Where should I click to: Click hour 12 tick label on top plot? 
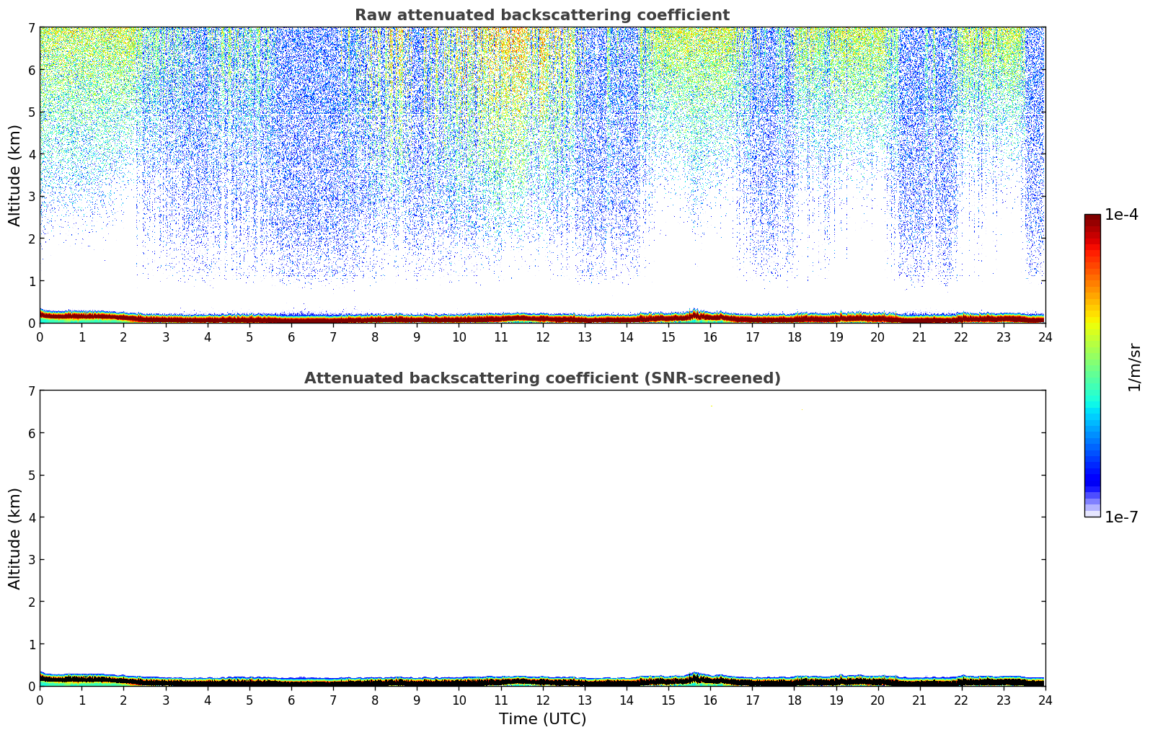(x=542, y=337)
